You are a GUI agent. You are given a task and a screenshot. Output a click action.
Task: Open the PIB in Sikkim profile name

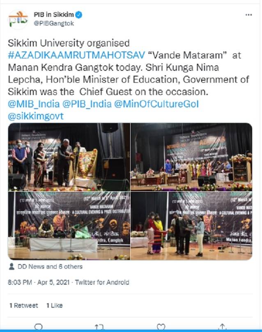[54, 15]
